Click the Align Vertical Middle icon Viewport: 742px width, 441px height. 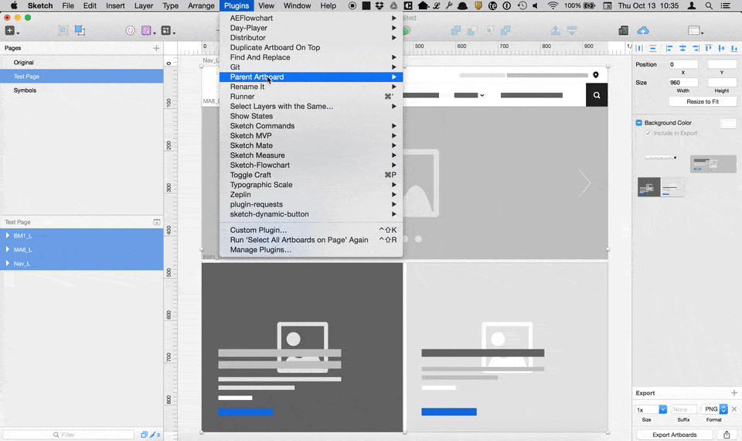pyautogui.click(x=721, y=48)
